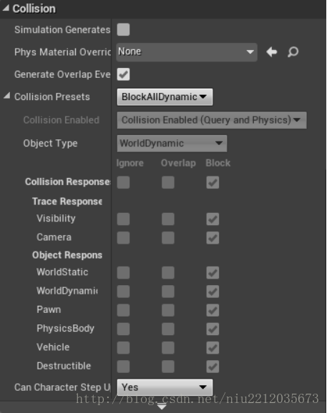Collapse the Collision Presets expander triangle
Image resolution: width=327 pixels, height=413 pixels.
[7, 96]
